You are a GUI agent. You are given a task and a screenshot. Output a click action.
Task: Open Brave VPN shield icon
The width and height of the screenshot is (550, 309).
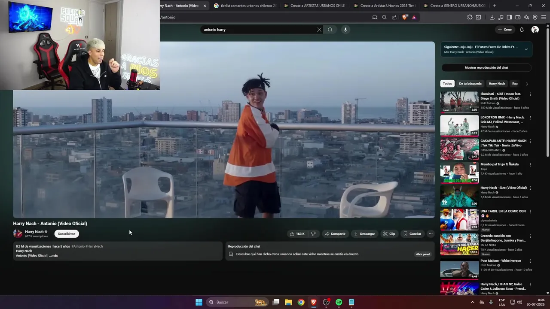coord(535,17)
